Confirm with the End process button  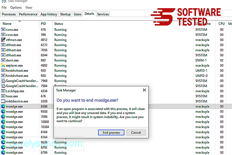[111, 132]
